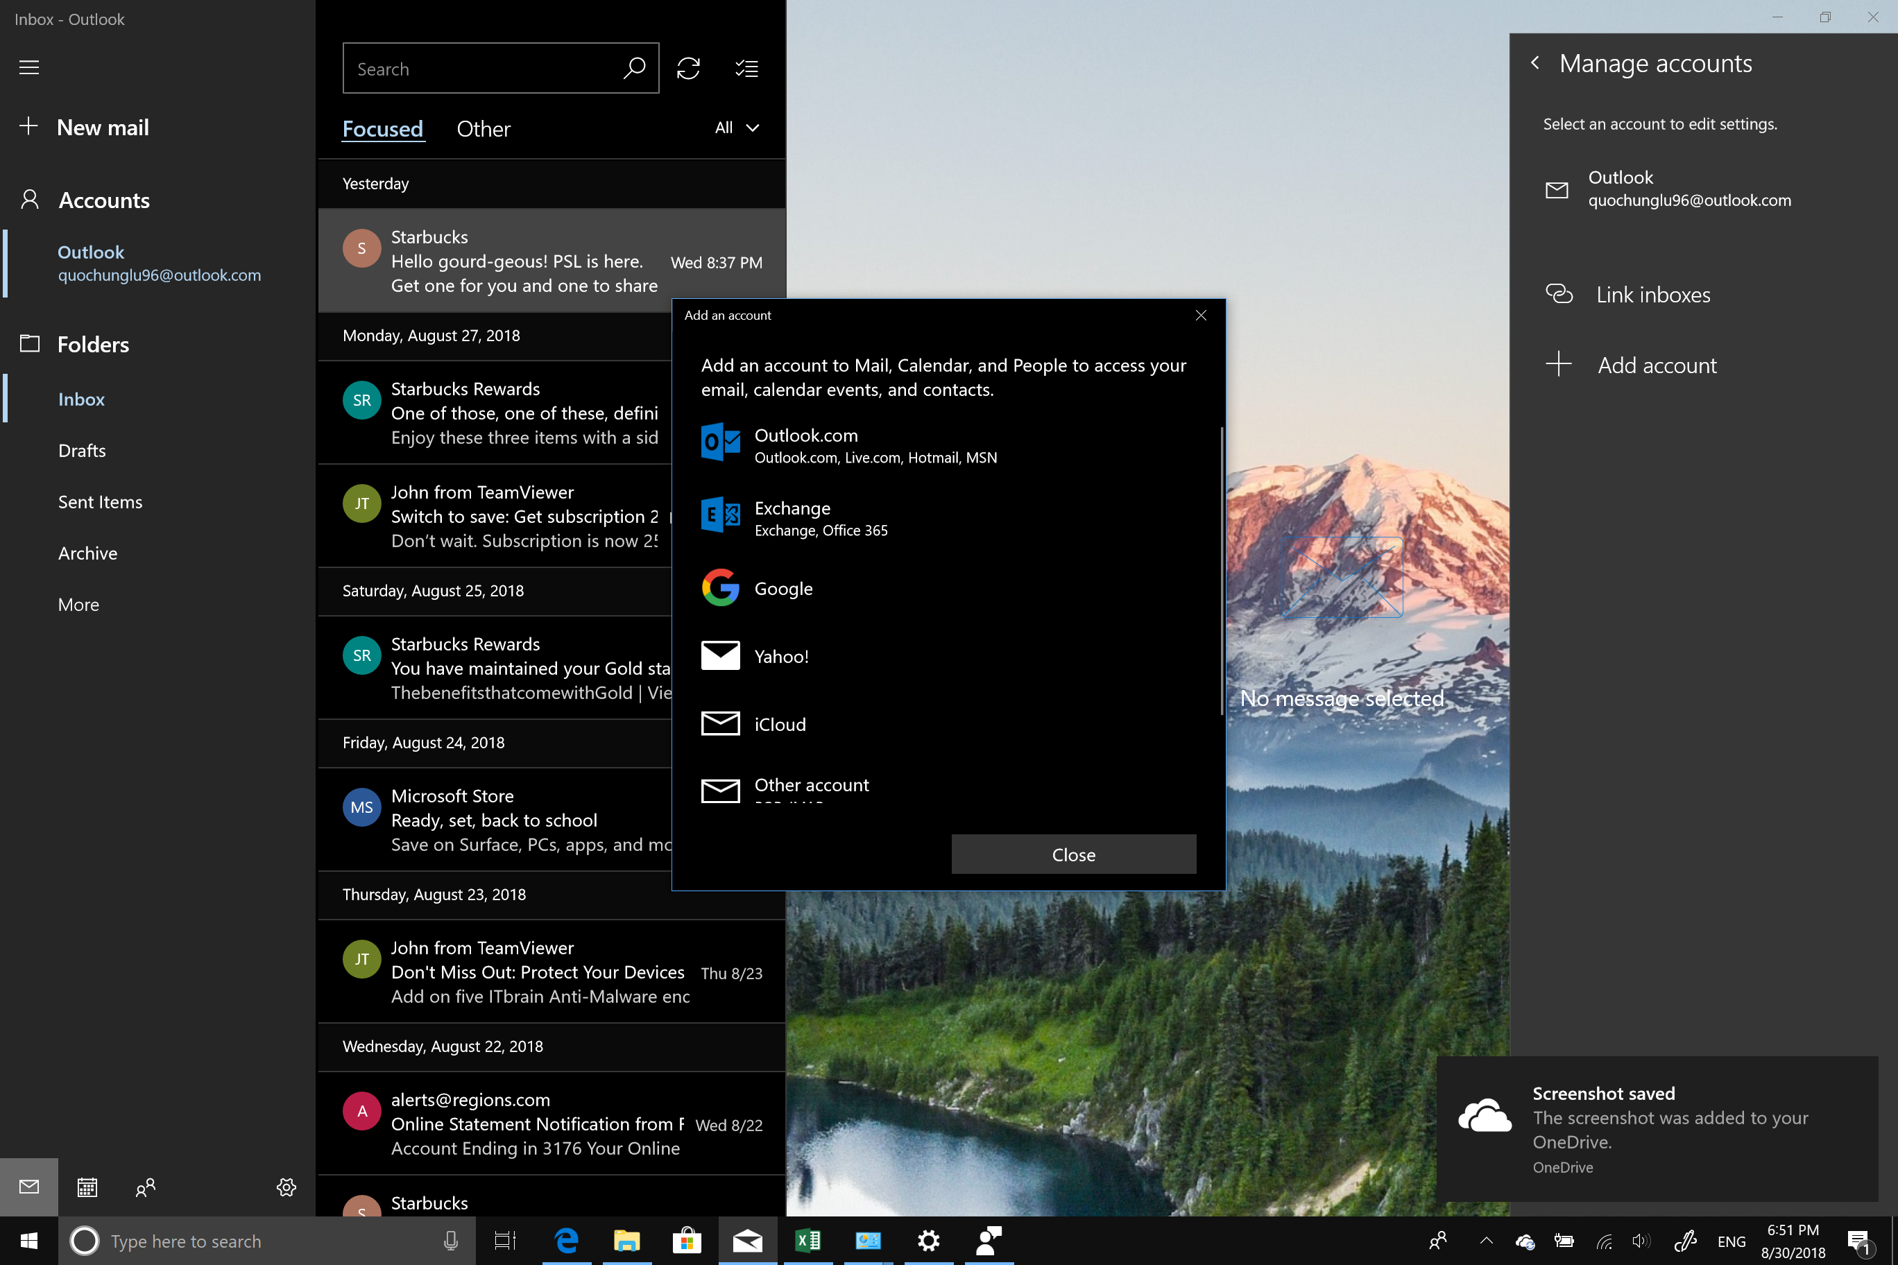Go back from Manage accounts panel
Viewport: 1898px width, 1265px height.
pyautogui.click(x=1535, y=63)
